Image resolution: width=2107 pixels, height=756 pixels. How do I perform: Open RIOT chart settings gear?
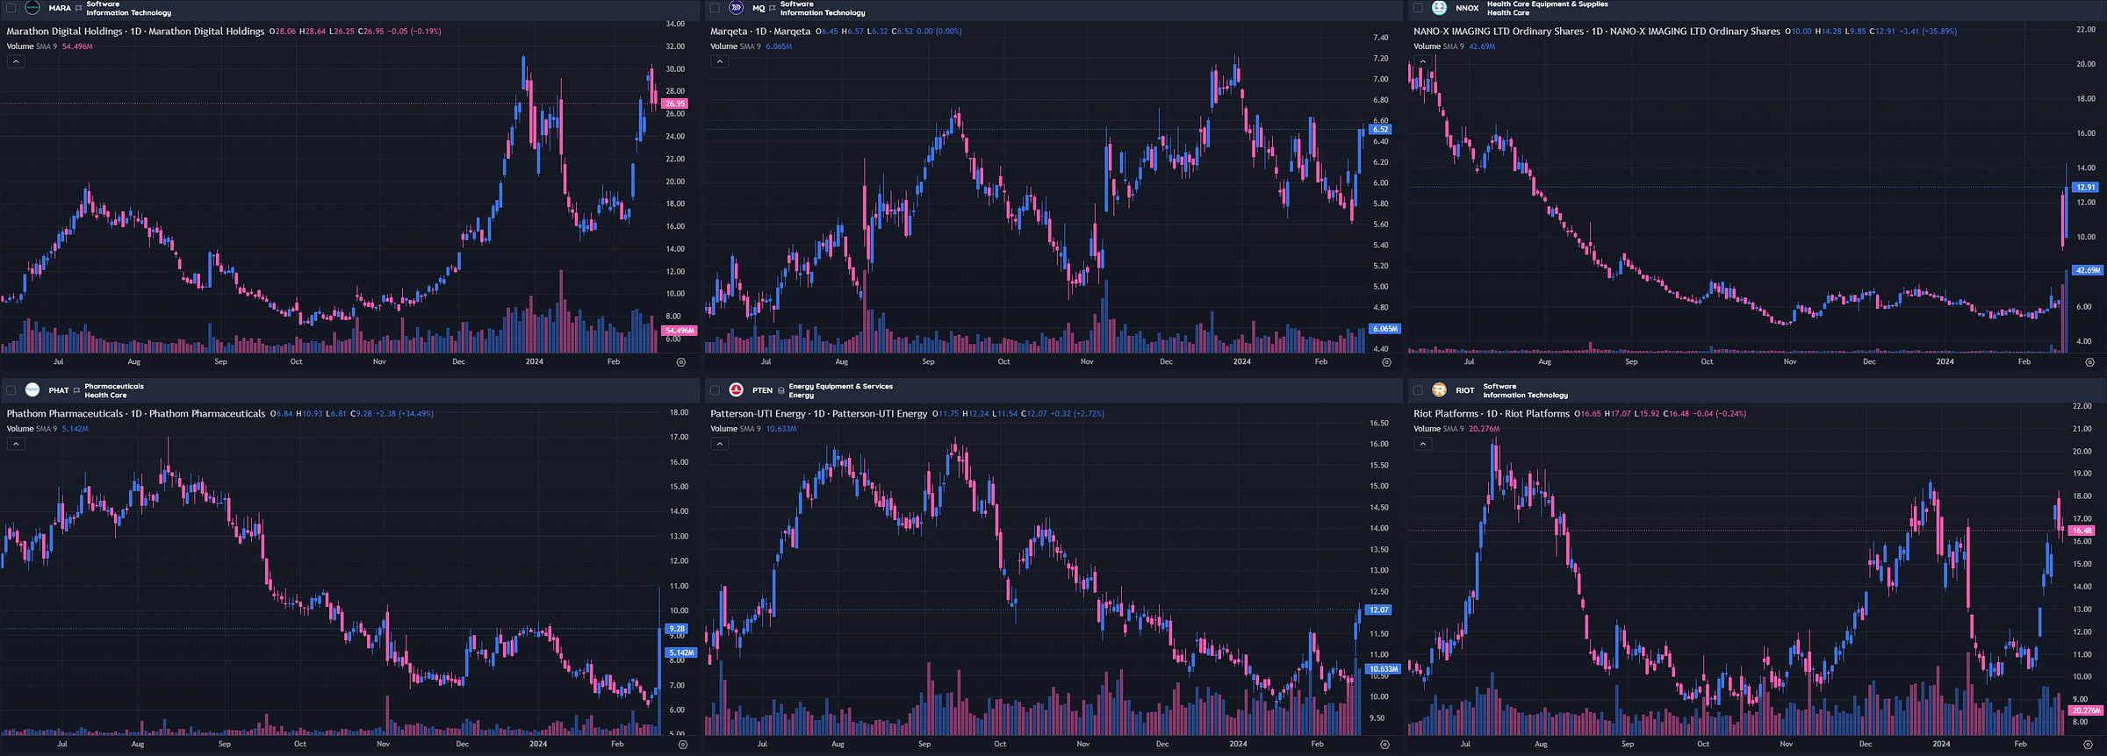pos(2089,745)
